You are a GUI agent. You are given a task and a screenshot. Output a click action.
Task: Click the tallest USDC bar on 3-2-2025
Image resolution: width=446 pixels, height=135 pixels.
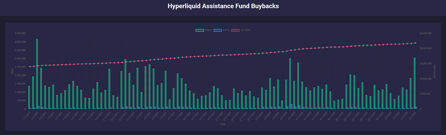pyautogui.click(x=37, y=74)
